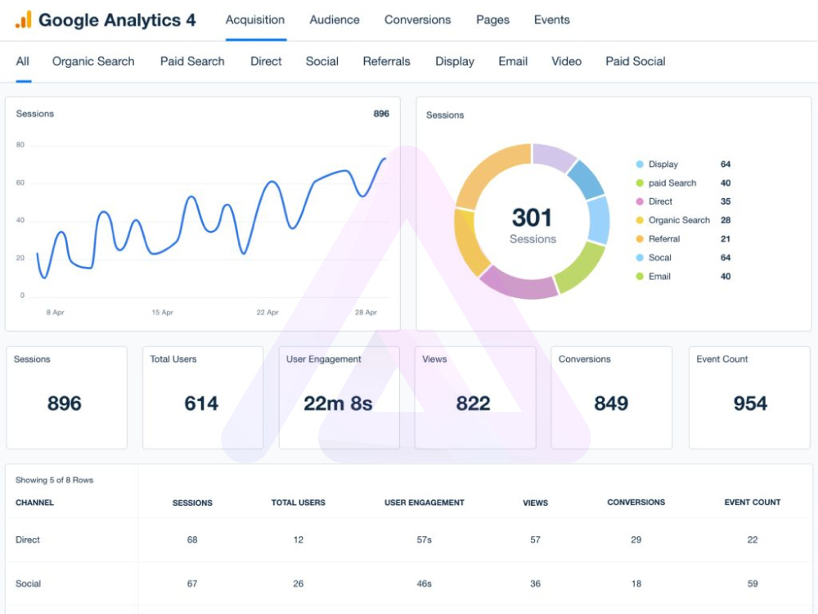Click the Social row engagement 46s
The width and height of the screenshot is (818, 614).
(x=424, y=584)
